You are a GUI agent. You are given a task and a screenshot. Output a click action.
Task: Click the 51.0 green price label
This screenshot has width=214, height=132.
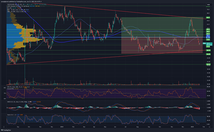[x=208, y=47]
